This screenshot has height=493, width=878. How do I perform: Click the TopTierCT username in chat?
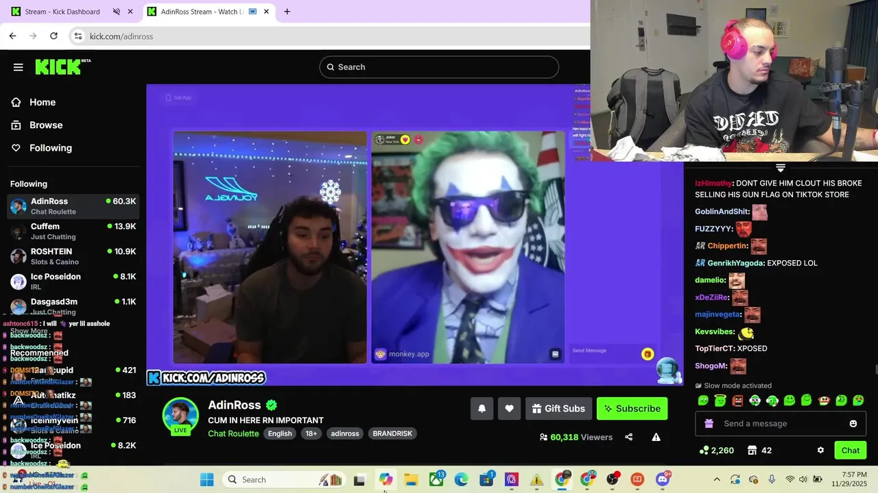[x=713, y=349]
